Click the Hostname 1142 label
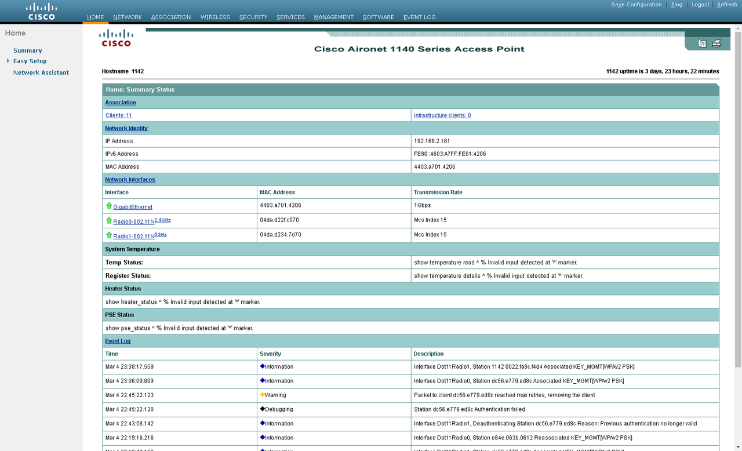Viewport: 742px width, 451px height. [123, 71]
